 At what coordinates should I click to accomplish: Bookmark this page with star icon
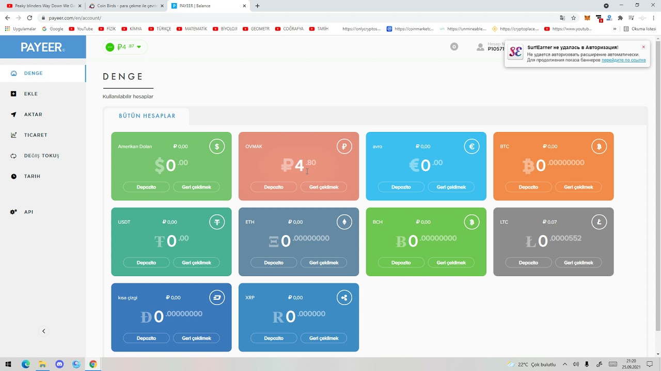click(573, 18)
